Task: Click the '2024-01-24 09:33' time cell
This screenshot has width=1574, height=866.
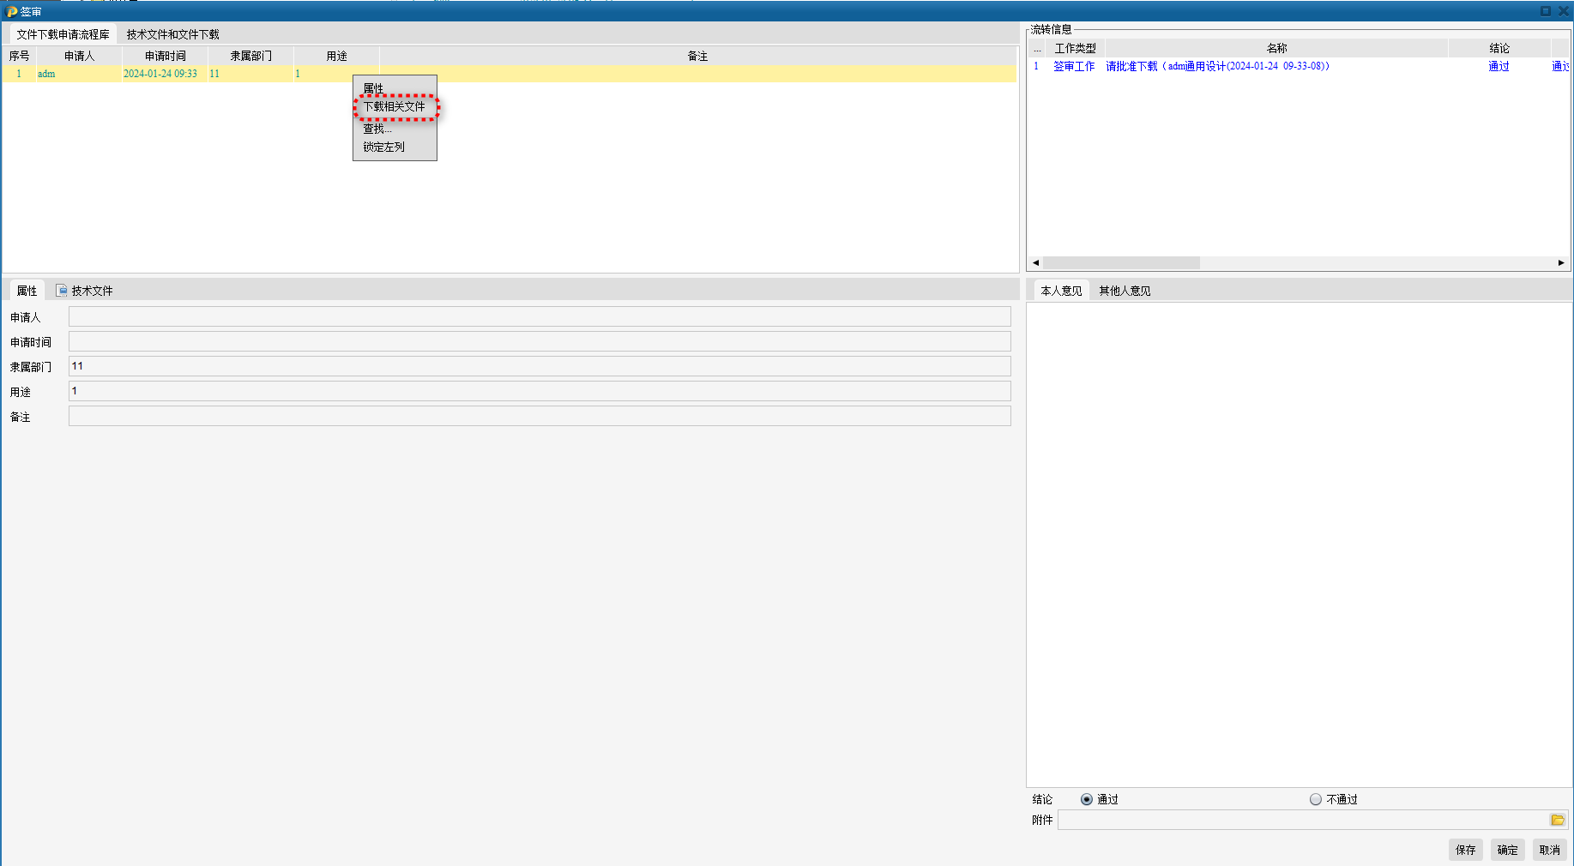Action: point(165,74)
